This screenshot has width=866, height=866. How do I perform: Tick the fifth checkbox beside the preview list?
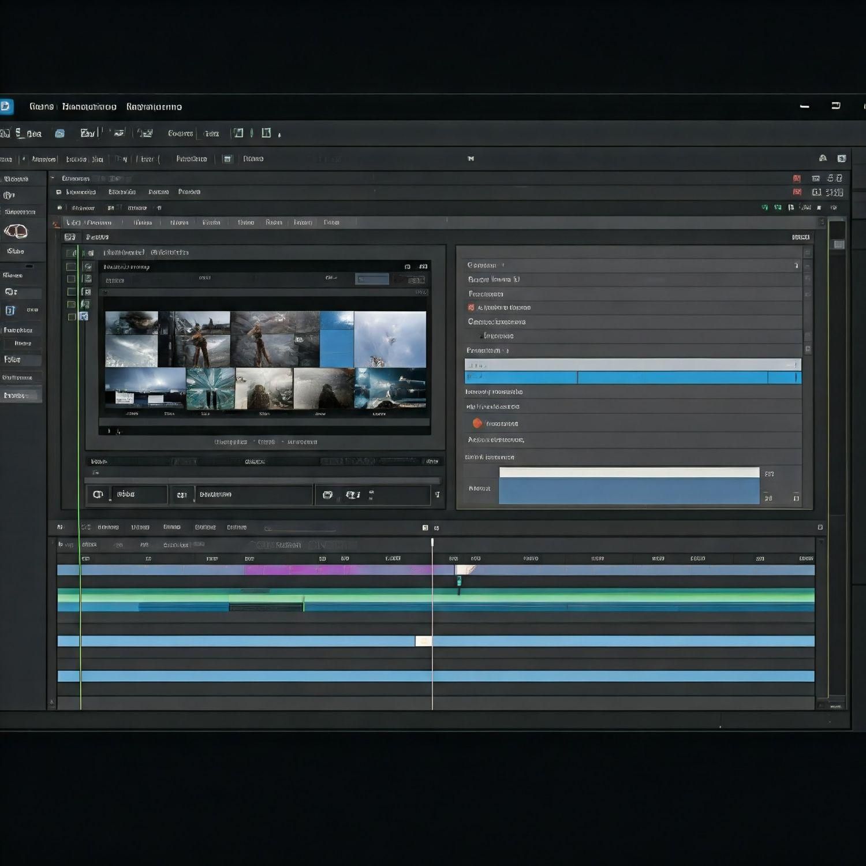point(71,305)
